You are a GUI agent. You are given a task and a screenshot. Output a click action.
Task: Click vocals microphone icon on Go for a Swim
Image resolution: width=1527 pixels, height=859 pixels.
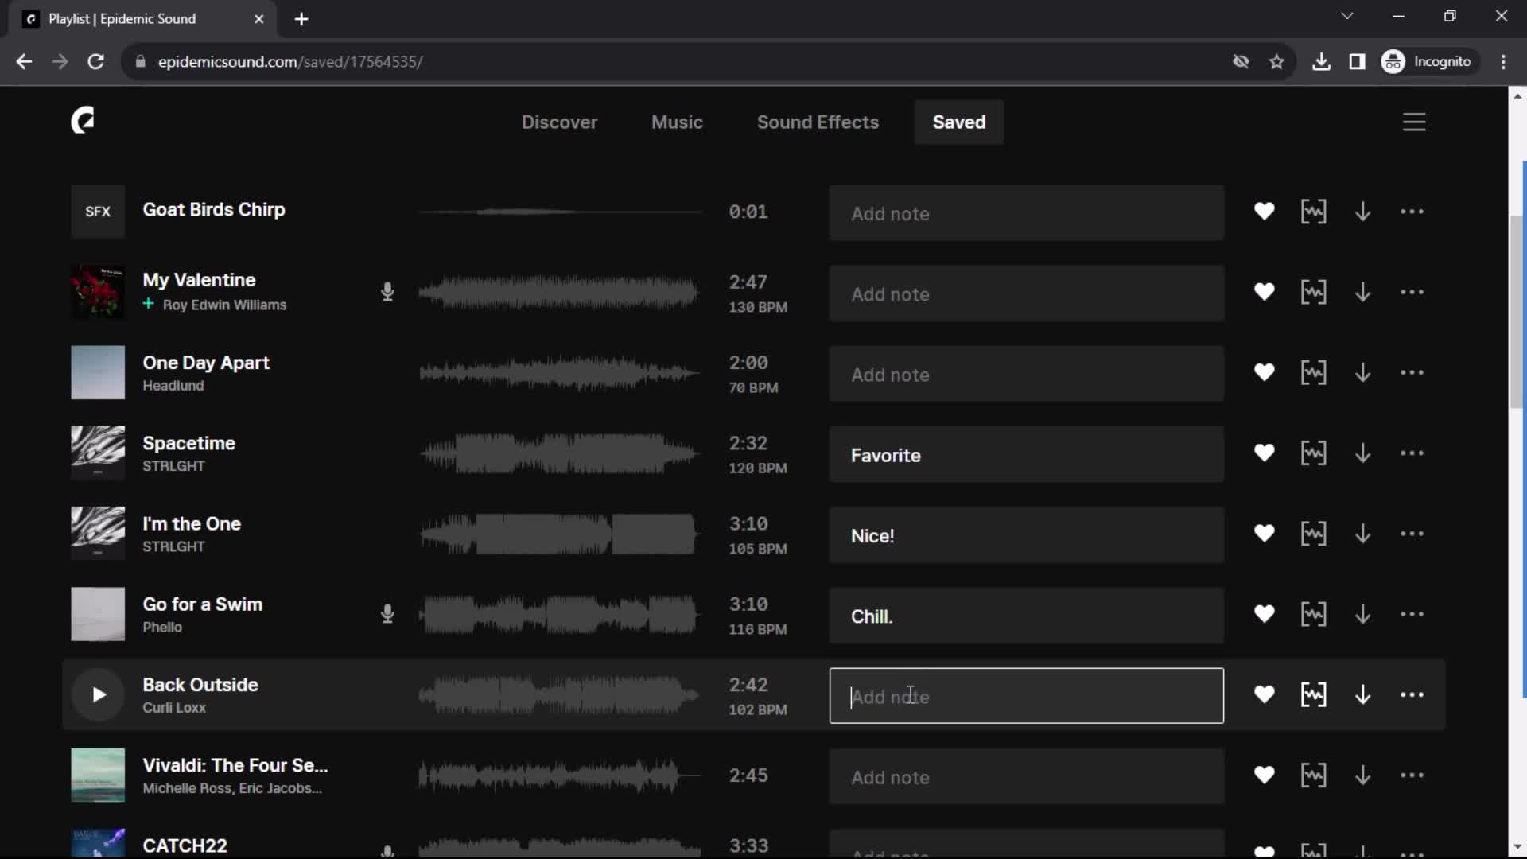(x=387, y=614)
